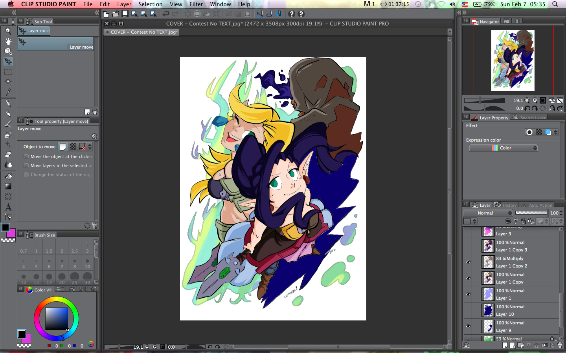Image resolution: width=566 pixels, height=353 pixels.
Task: Click Effect options stepper arrows
Action: (555, 132)
